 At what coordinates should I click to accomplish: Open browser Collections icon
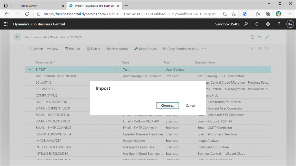[268, 14]
